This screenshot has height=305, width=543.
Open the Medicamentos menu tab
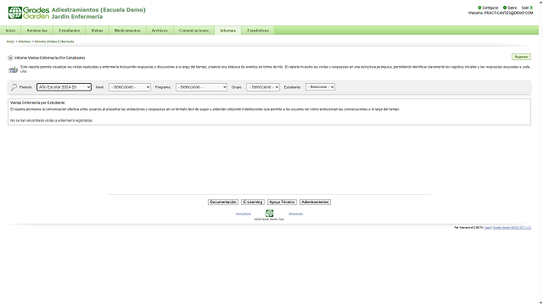pyautogui.click(x=127, y=30)
